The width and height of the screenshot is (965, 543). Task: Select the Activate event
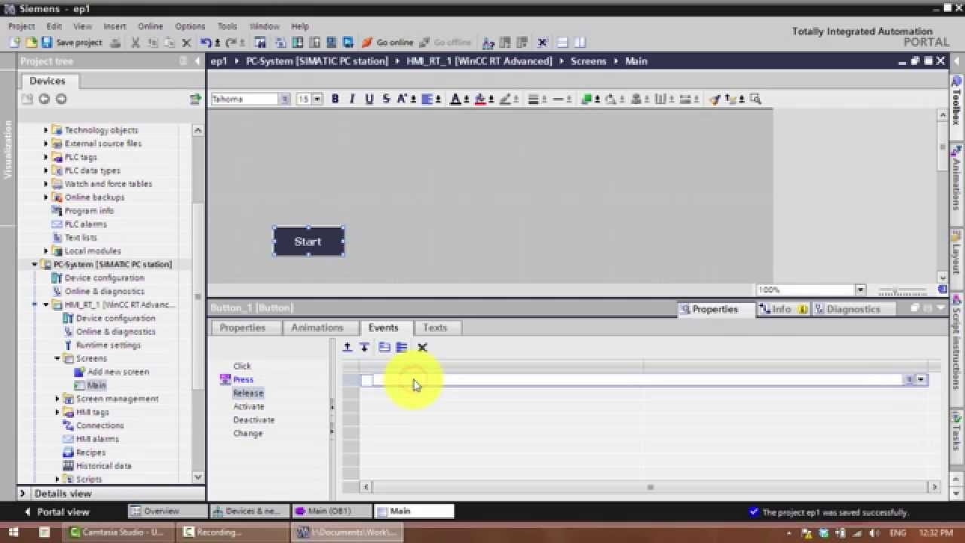tap(249, 406)
